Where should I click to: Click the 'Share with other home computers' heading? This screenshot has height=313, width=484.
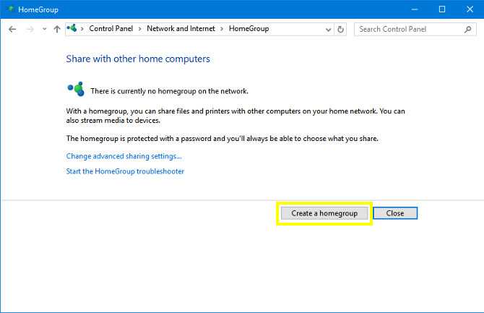(x=138, y=59)
